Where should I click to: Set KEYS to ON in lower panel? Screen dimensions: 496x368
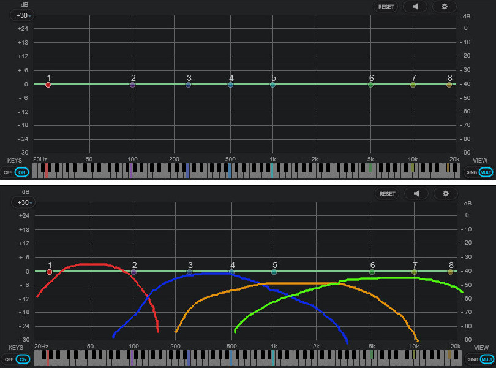point(23,359)
